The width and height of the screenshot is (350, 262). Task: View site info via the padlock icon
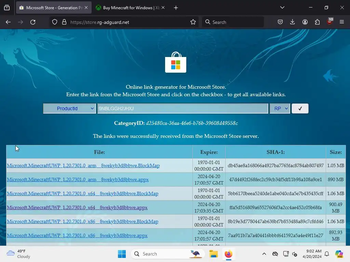pos(64,22)
